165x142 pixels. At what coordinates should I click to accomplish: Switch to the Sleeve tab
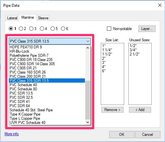click(x=43, y=18)
